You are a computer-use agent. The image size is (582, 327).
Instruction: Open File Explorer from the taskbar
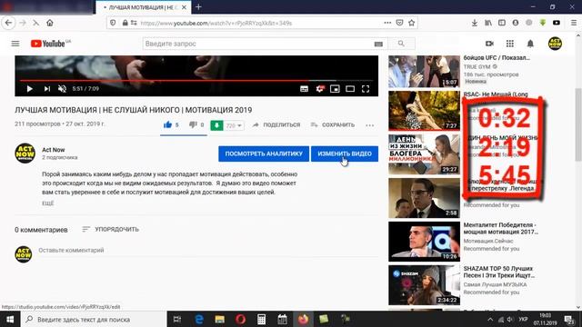(220, 319)
